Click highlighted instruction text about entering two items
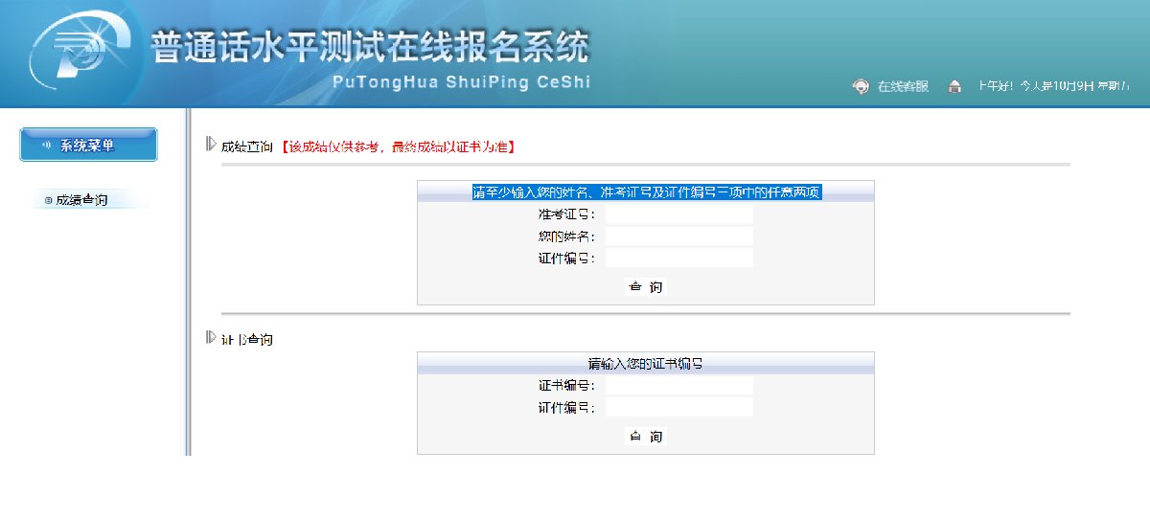This screenshot has height=518, width=1150. point(647,192)
